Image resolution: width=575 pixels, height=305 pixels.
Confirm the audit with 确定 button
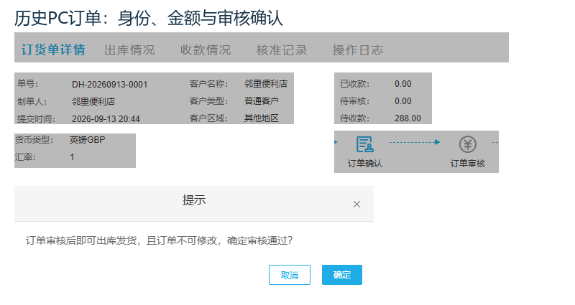click(342, 275)
